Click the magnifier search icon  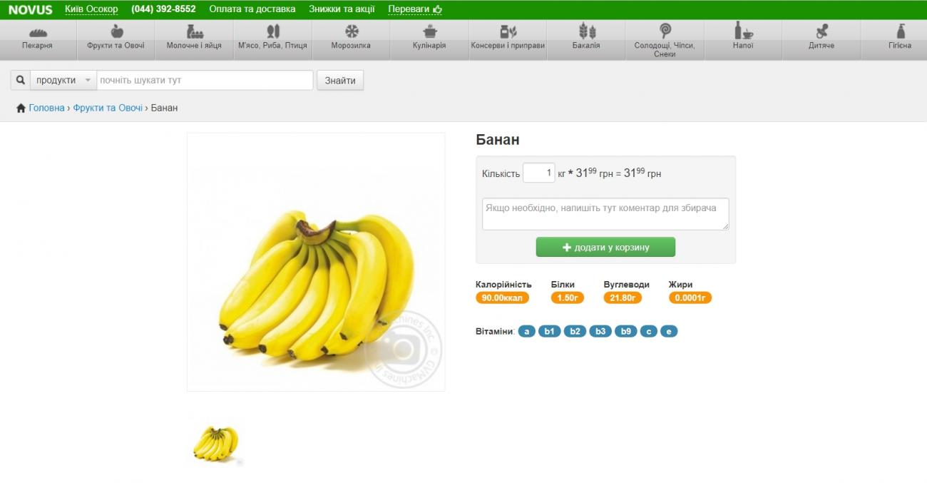pyautogui.click(x=20, y=80)
